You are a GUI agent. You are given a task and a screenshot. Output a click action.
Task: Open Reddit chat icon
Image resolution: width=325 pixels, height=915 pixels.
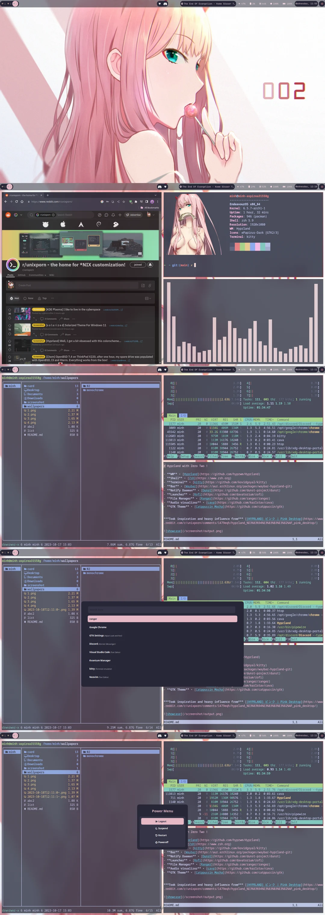(107, 215)
